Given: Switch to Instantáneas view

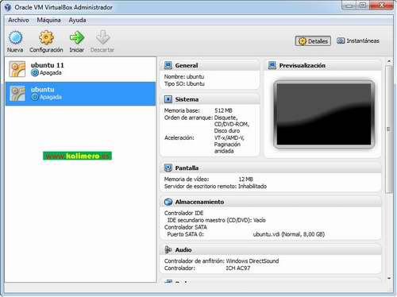Looking at the screenshot, I should point(358,40).
